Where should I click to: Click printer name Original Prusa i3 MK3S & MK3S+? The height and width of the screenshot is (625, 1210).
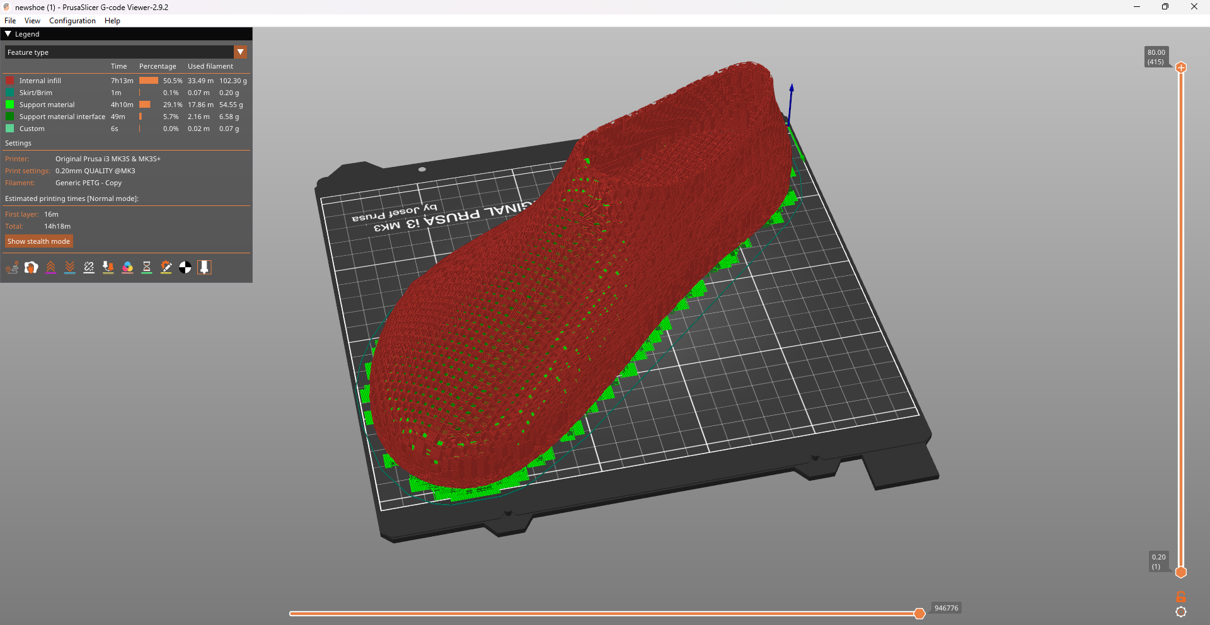click(x=108, y=159)
